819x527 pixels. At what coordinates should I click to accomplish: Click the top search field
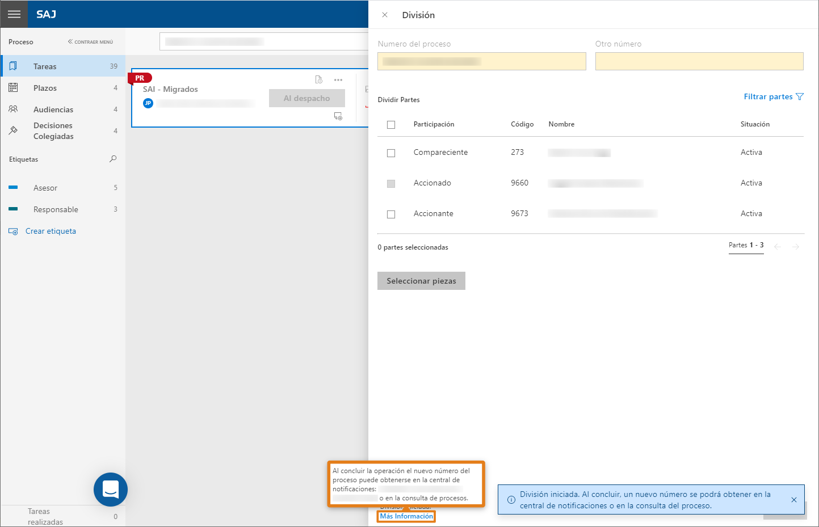pyautogui.click(x=264, y=41)
